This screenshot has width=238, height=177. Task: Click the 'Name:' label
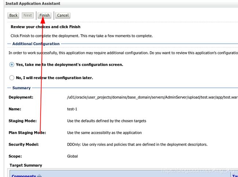15,109
